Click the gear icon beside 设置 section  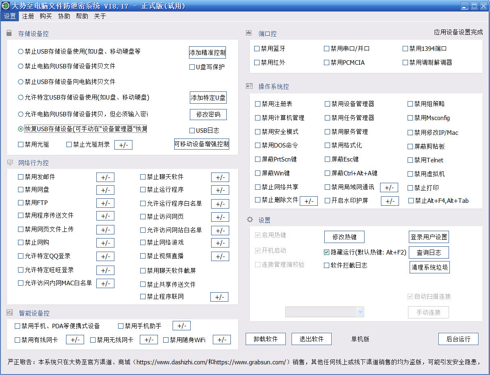pyautogui.click(x=249, y=220)
